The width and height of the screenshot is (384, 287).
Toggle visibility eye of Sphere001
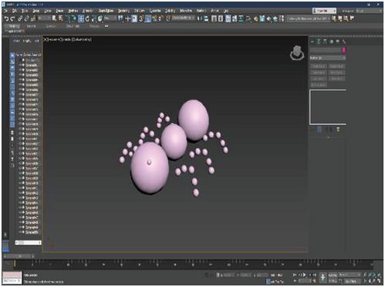[x=20, y=65]
